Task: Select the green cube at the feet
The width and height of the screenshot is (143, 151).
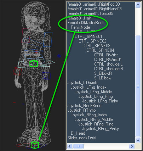Action: pos(35,145)
